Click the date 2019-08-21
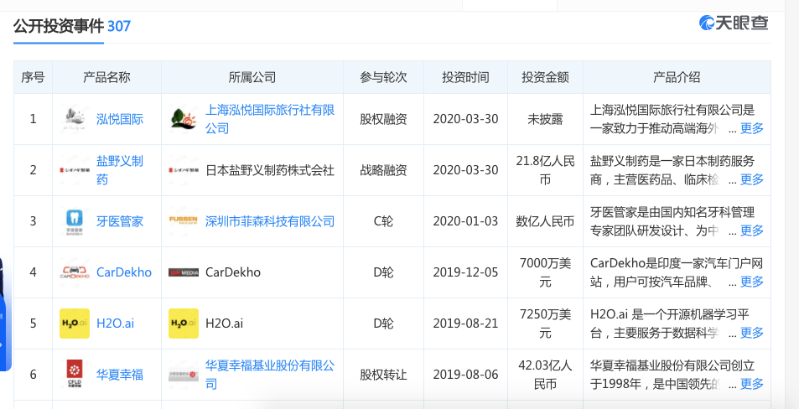Viewport: 799px width, 409px height. click(x=466, y=324)
